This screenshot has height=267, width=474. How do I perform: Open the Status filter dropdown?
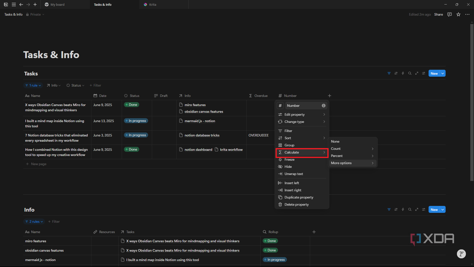[x=75, y=85]
